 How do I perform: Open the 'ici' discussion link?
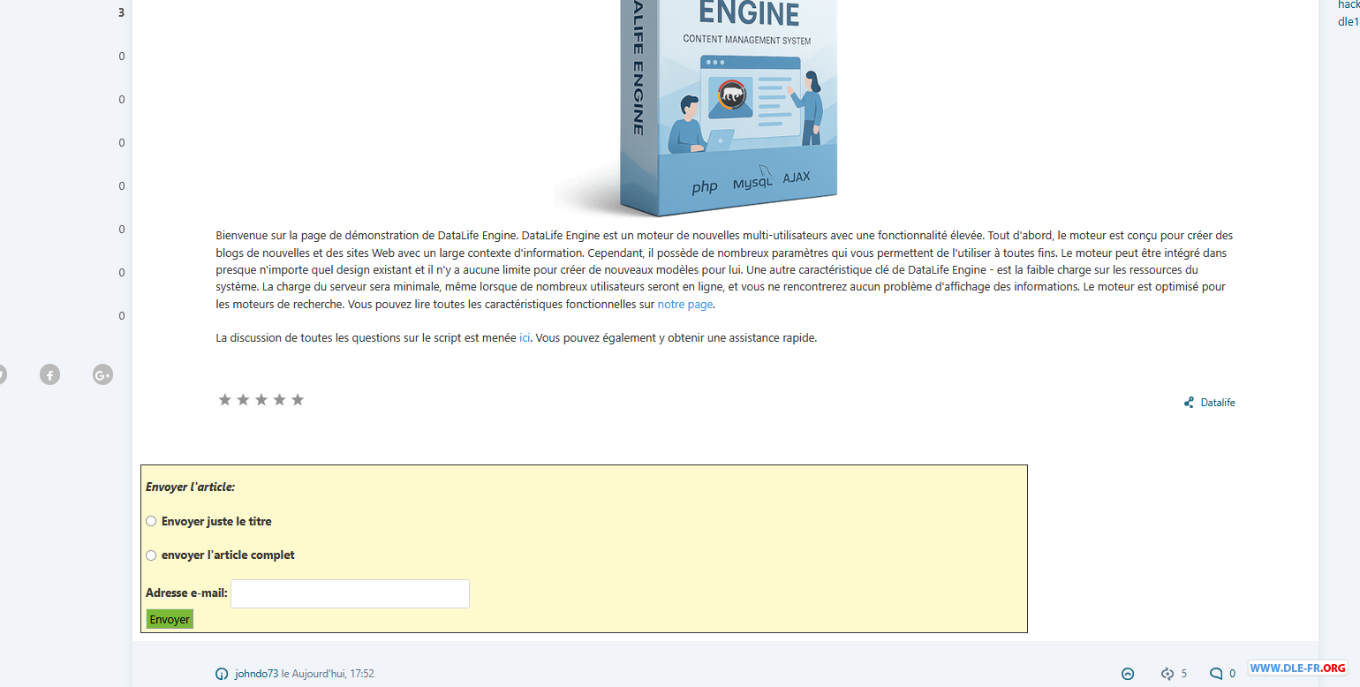pos(525,337)
